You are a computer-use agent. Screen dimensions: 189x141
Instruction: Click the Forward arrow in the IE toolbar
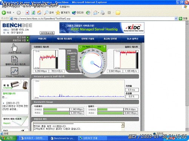pyautogui.click(x=19, y=13)
